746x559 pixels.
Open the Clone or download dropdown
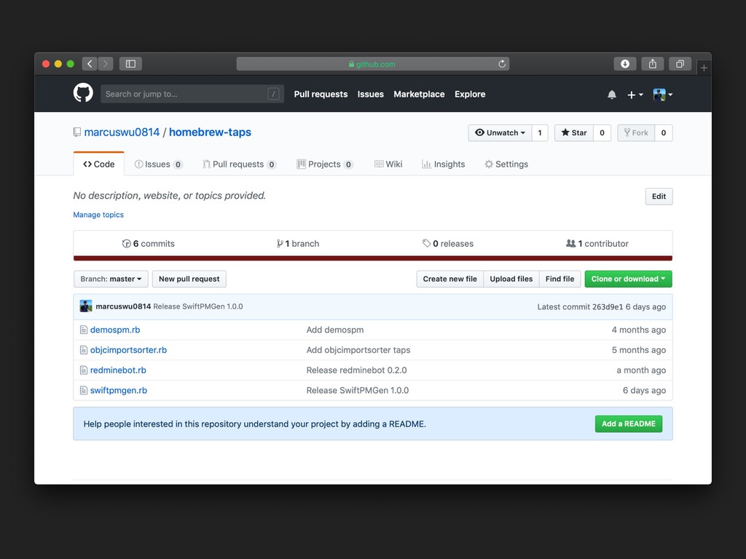click(x=628, y=279)
